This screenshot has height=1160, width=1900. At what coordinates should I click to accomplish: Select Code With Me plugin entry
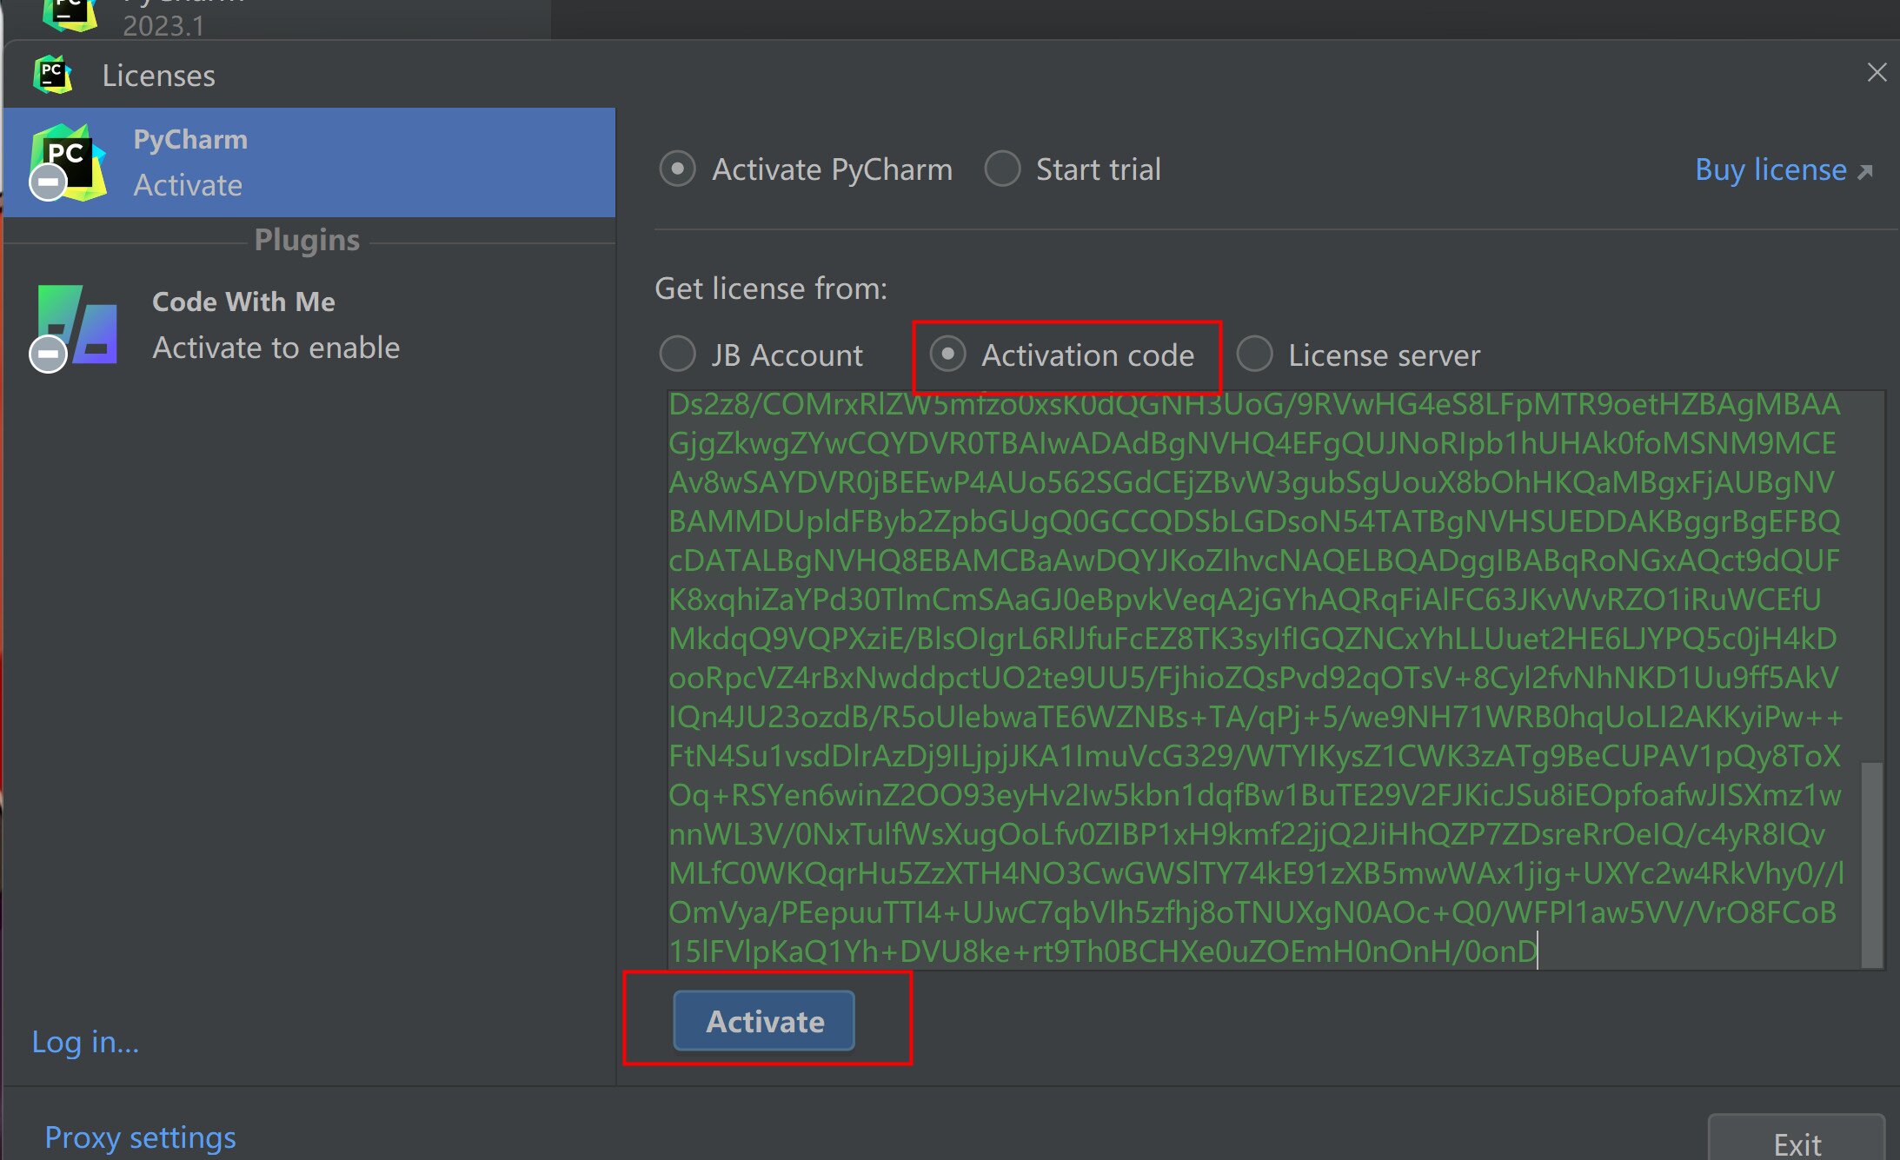click(x=309, y=324)
